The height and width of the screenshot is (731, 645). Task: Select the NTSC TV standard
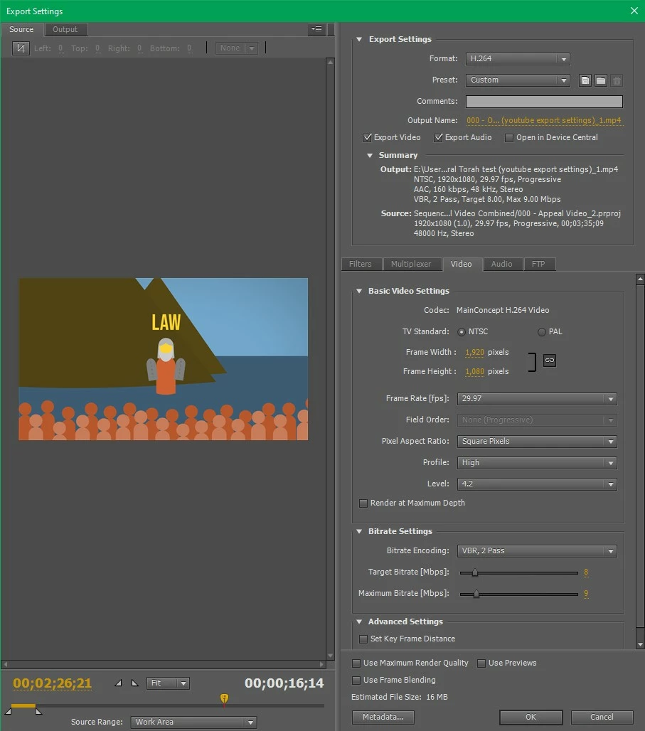(462, 332)
